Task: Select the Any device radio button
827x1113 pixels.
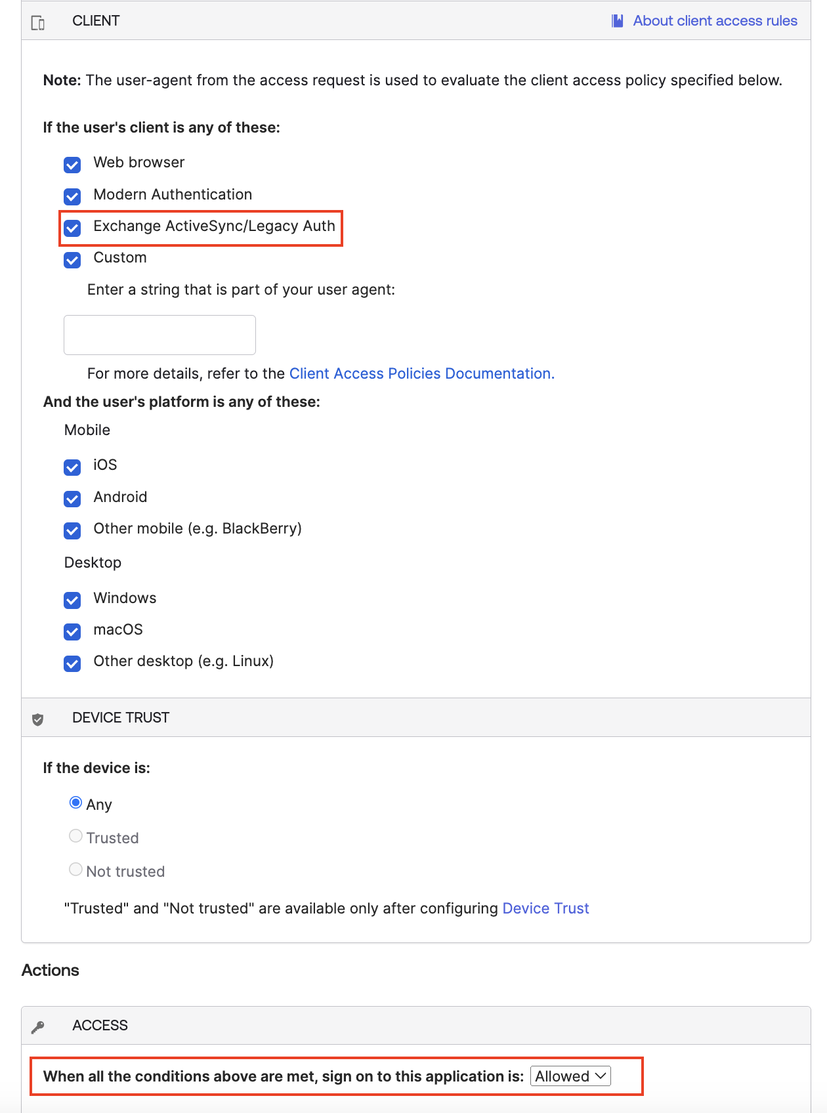Action: pyautogui.click(x=75, y=802)
